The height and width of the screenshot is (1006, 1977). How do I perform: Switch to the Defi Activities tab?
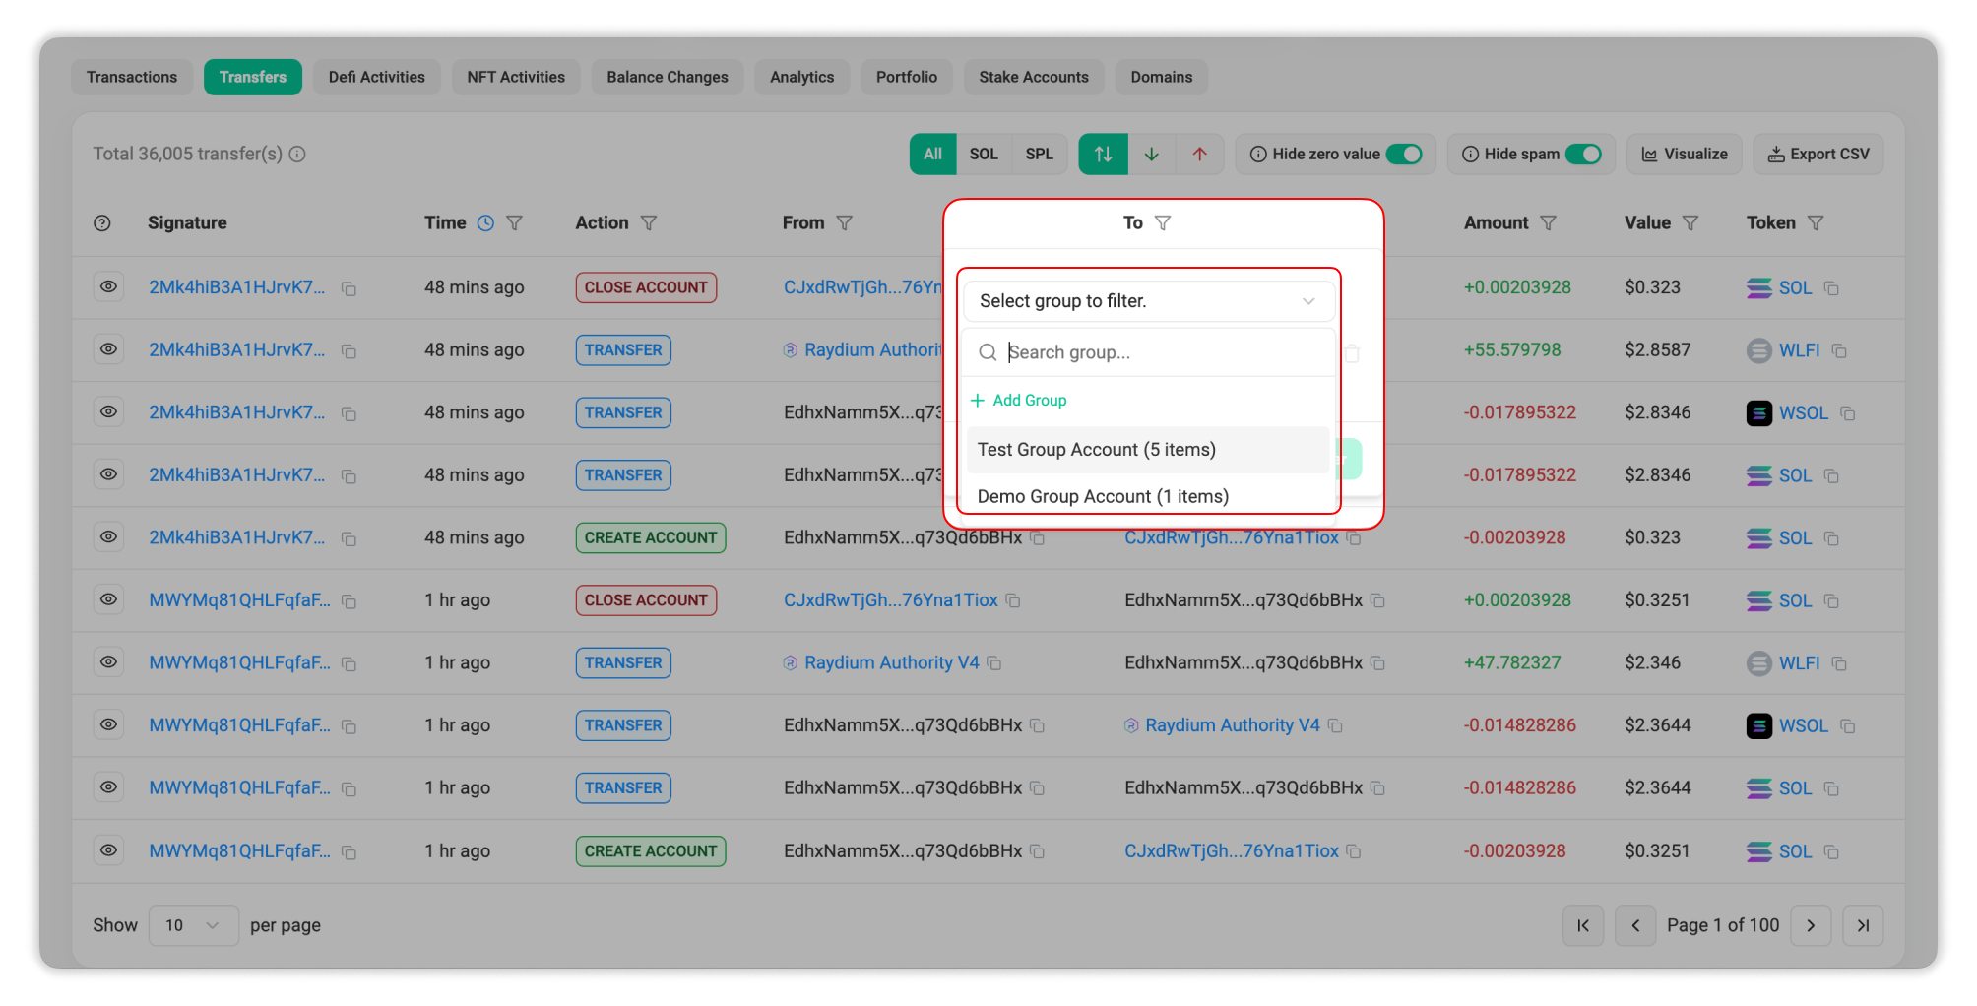point(376,77)
